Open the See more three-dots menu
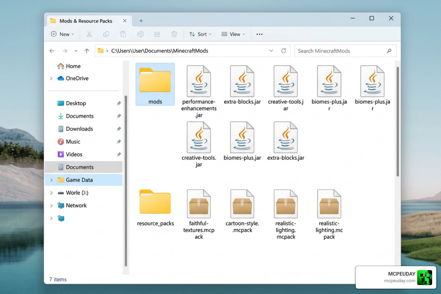The width and height of the screenshot is (441, 294). coord(260,34)
